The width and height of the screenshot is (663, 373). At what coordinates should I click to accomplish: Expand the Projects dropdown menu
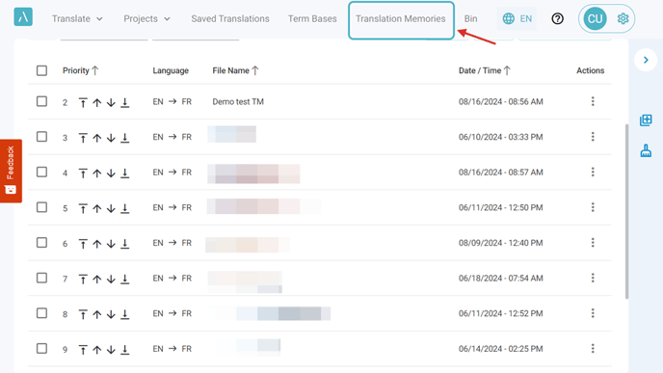click(x=146, y=18)
